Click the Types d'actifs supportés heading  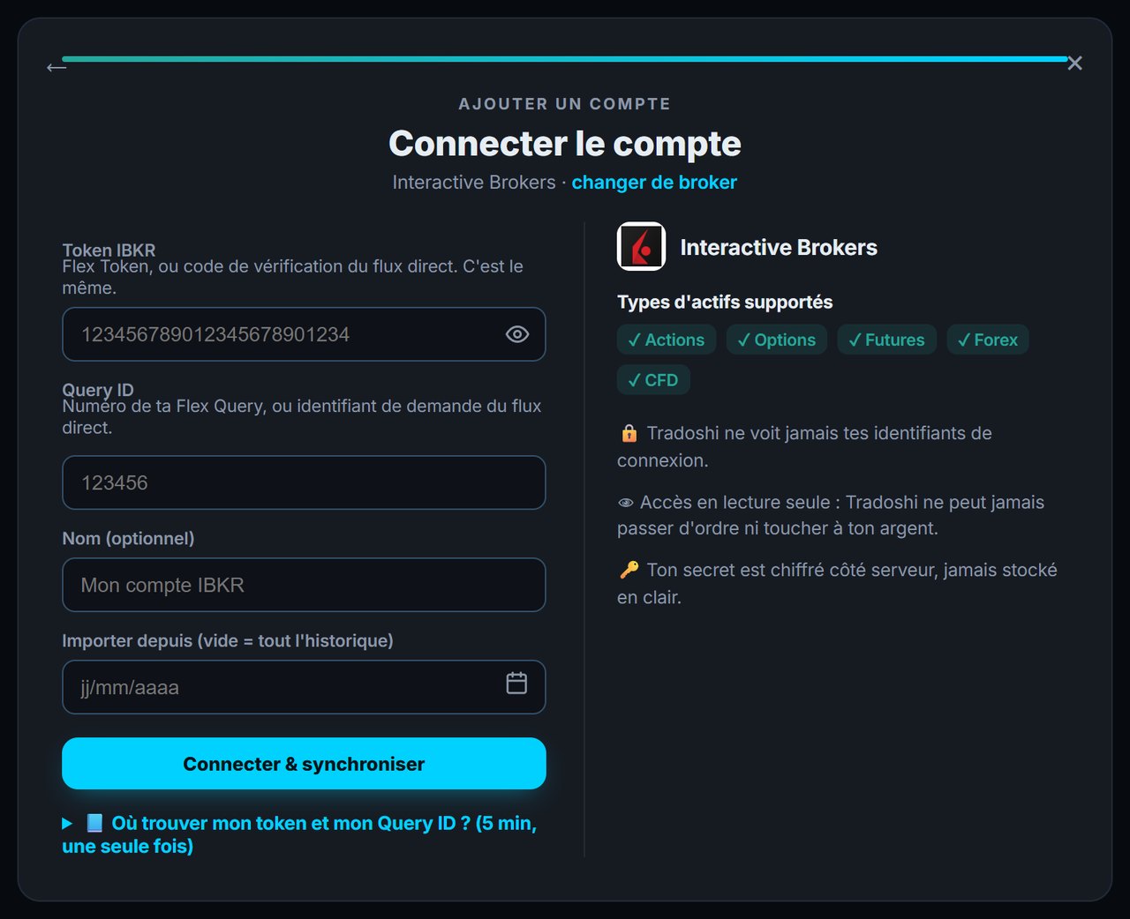coord(725,302)
